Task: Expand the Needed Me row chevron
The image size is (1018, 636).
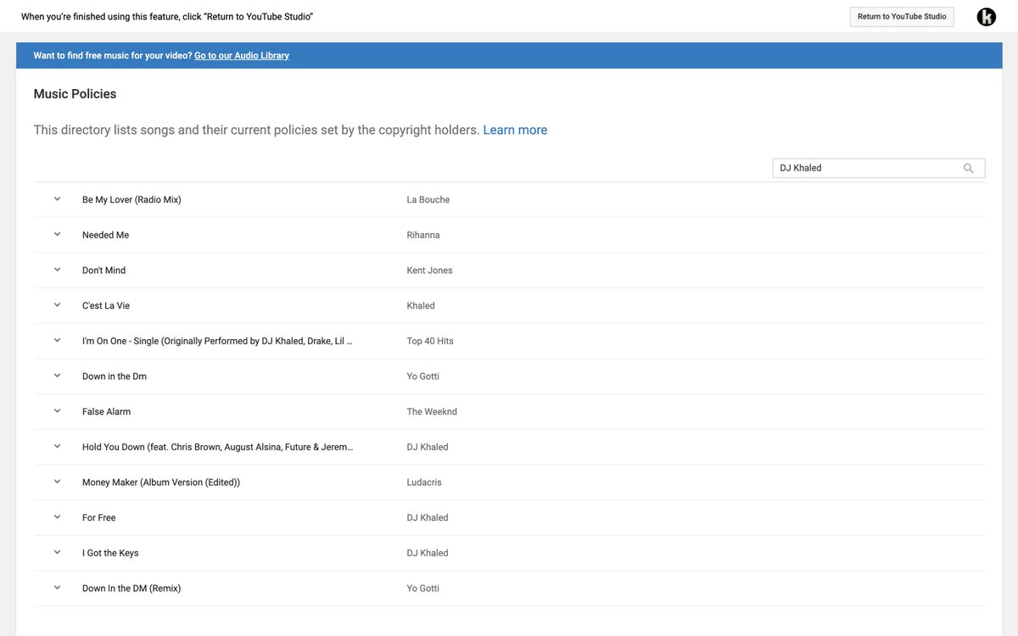Action: pyautogui.click(x=58, y=235)
